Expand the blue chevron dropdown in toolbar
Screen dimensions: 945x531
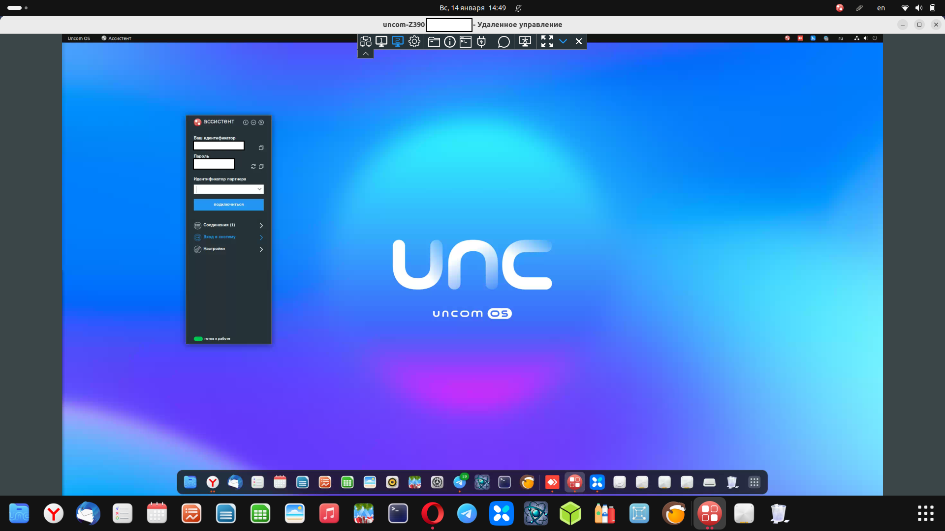point(563,42)
